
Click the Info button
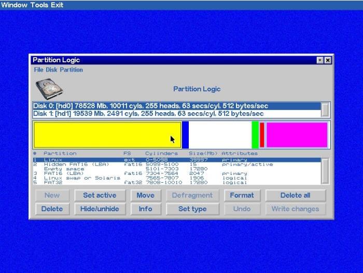(x=146, y=209)
